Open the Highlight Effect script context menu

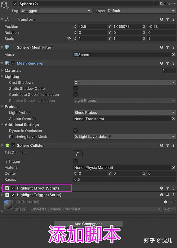(x=174, y=188)
